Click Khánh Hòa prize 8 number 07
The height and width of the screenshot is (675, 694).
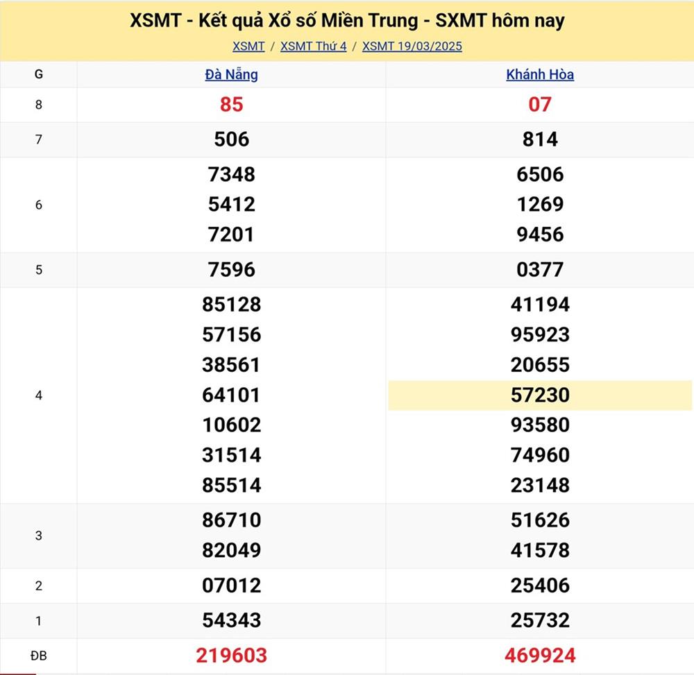point(540,105)
